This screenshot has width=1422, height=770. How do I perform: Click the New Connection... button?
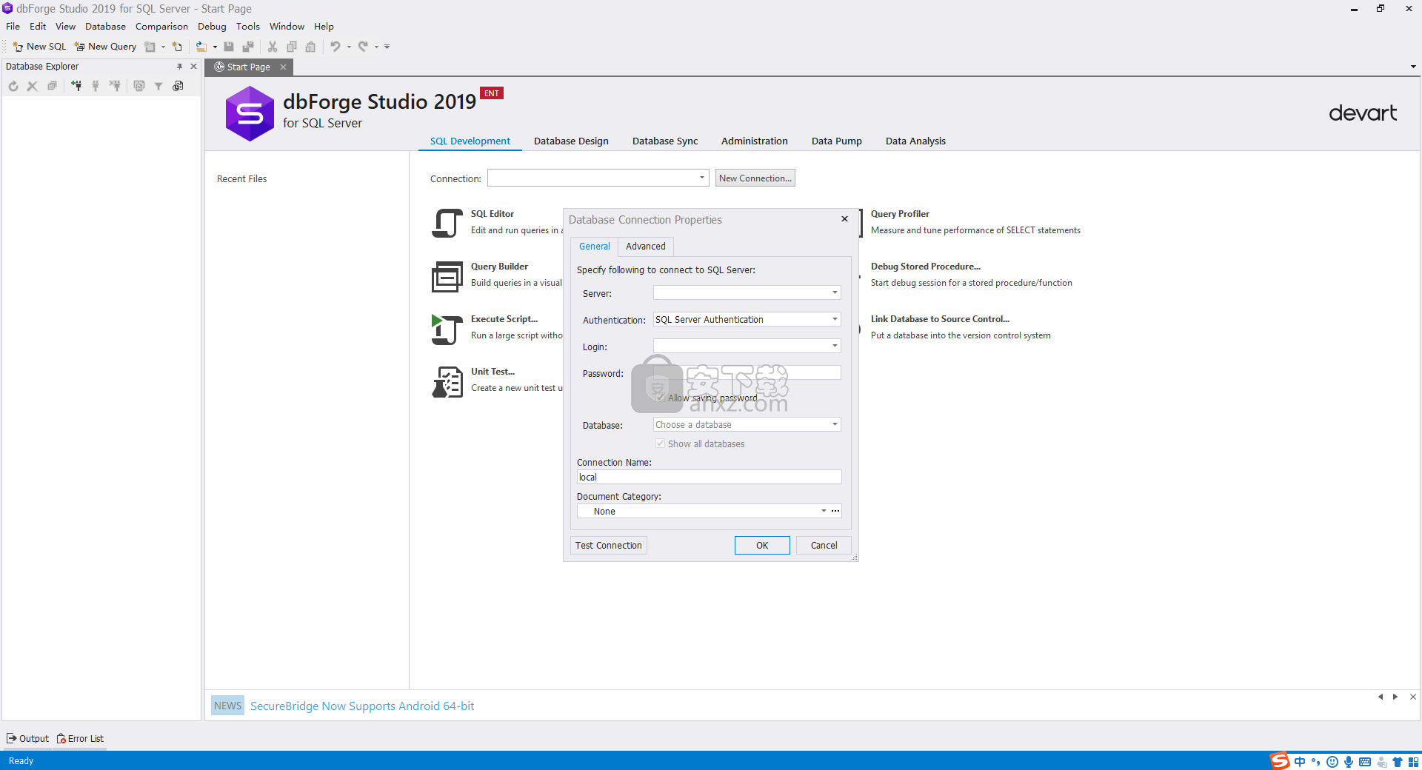[x=755, y=178]
